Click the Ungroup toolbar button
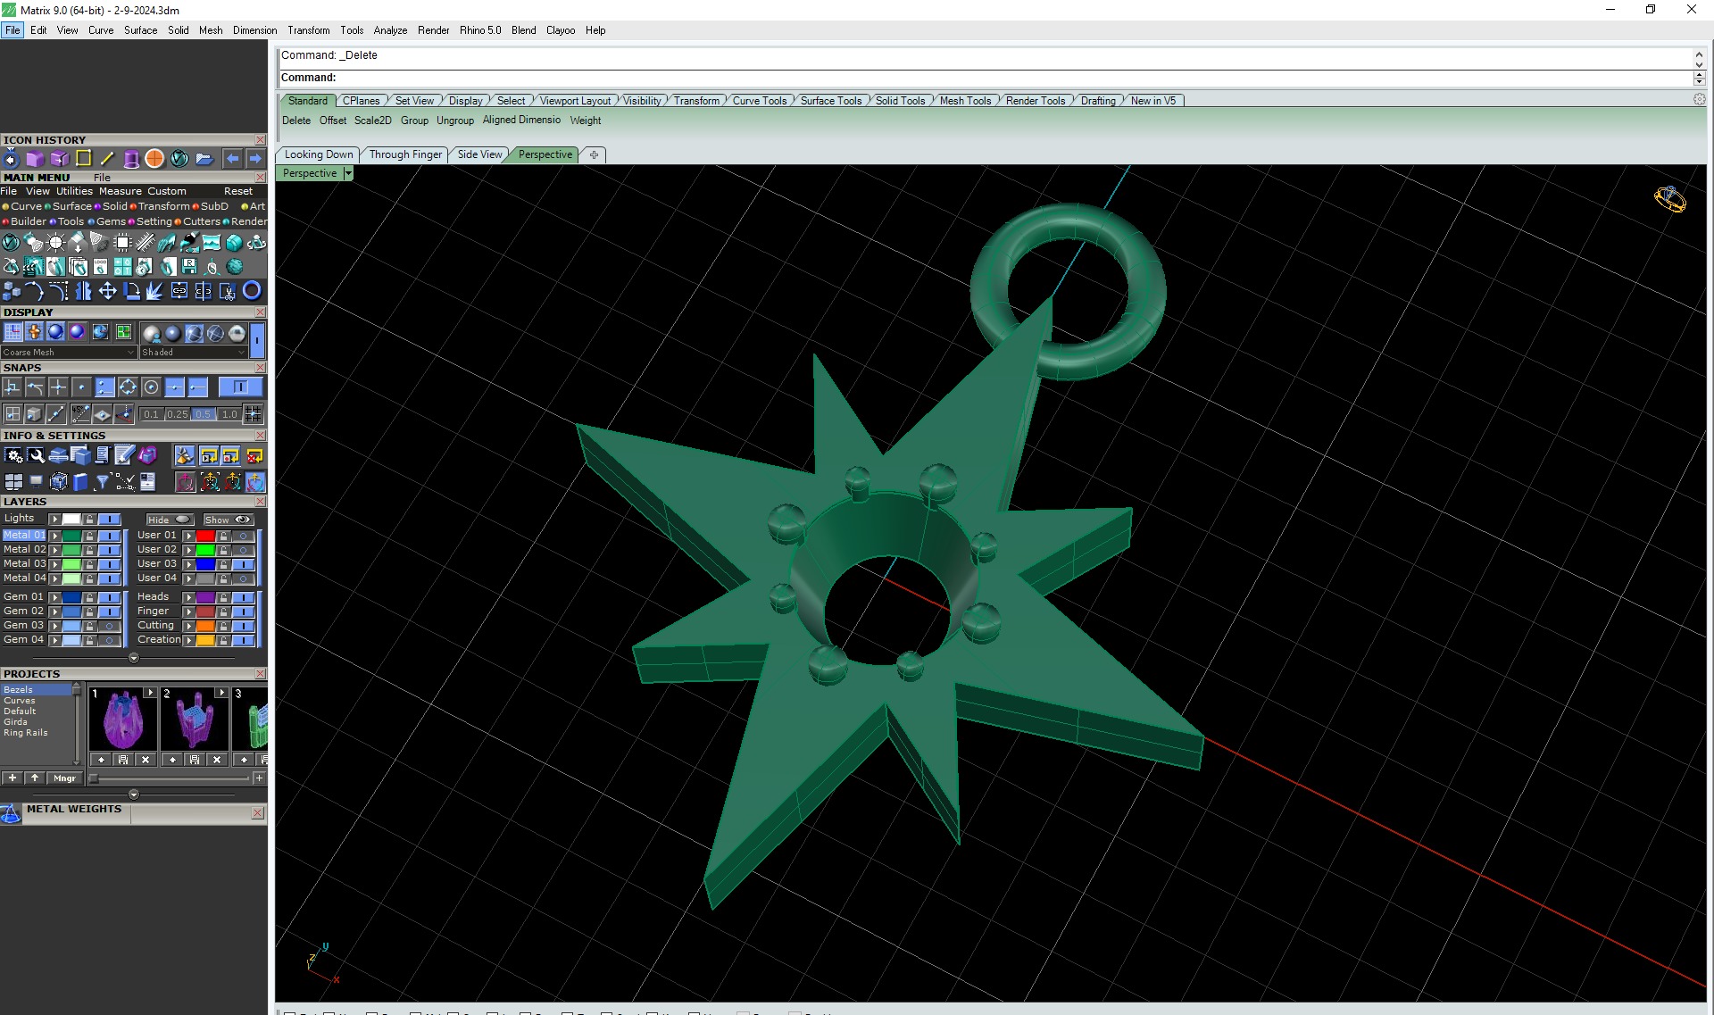Viewport: 1714px width, 1015px height. point(455,121)
